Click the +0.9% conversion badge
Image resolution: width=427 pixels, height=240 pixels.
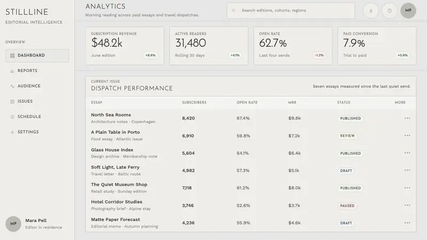[x=402, y=55]
